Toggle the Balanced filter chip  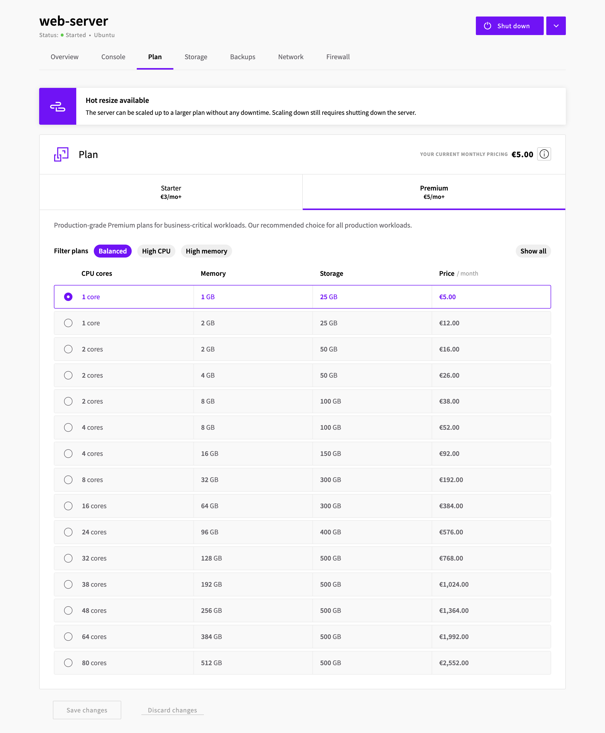[113, 251]
